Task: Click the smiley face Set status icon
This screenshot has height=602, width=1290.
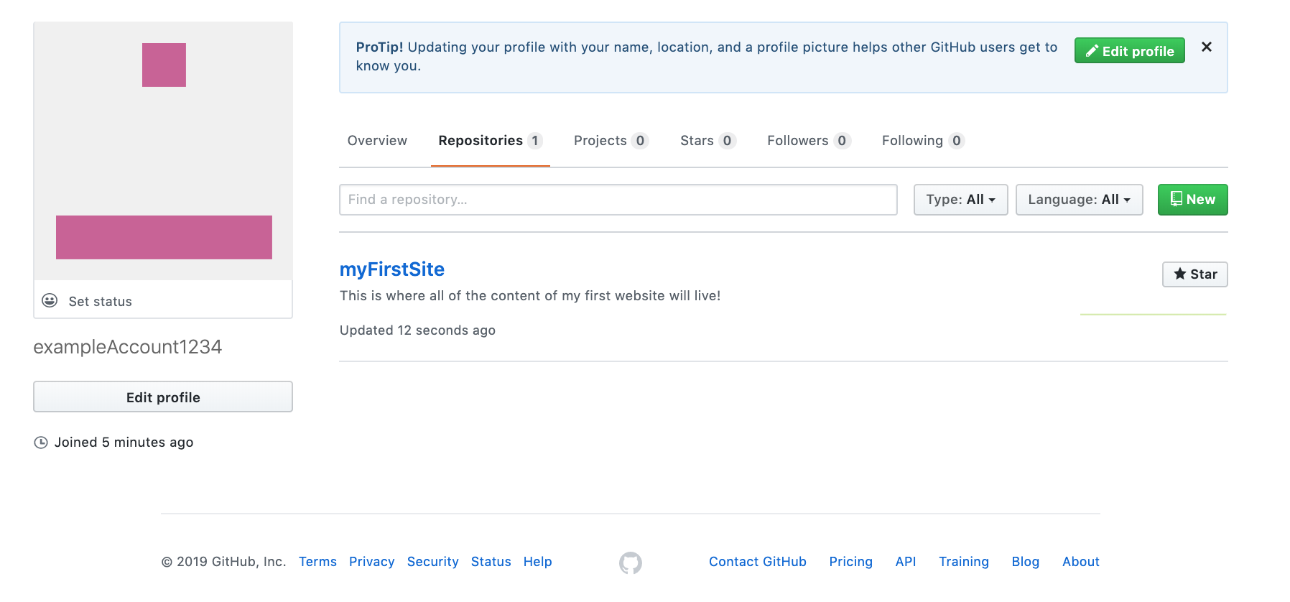Action: tap(50, 301)
